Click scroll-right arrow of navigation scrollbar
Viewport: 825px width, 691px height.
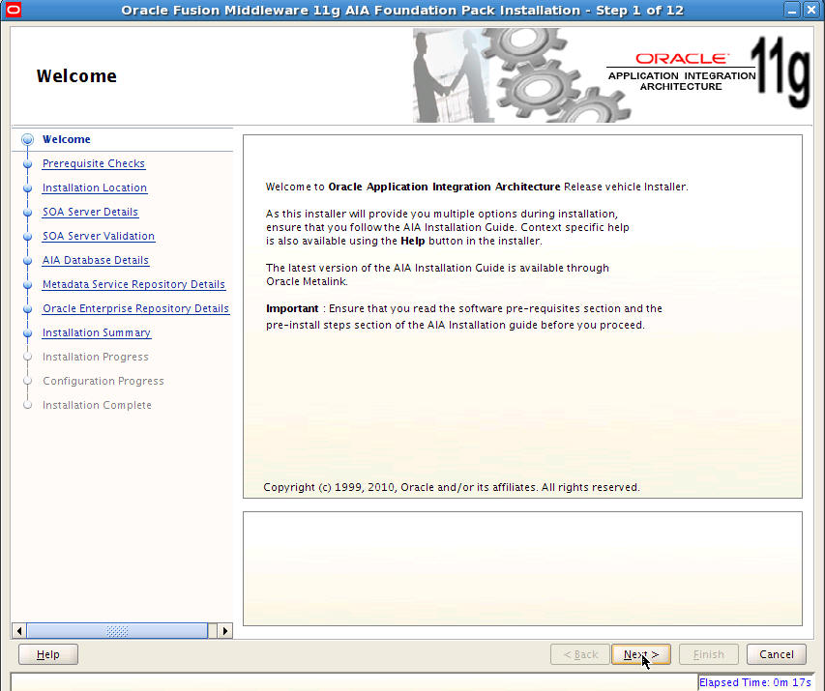(x=225, y=630)
